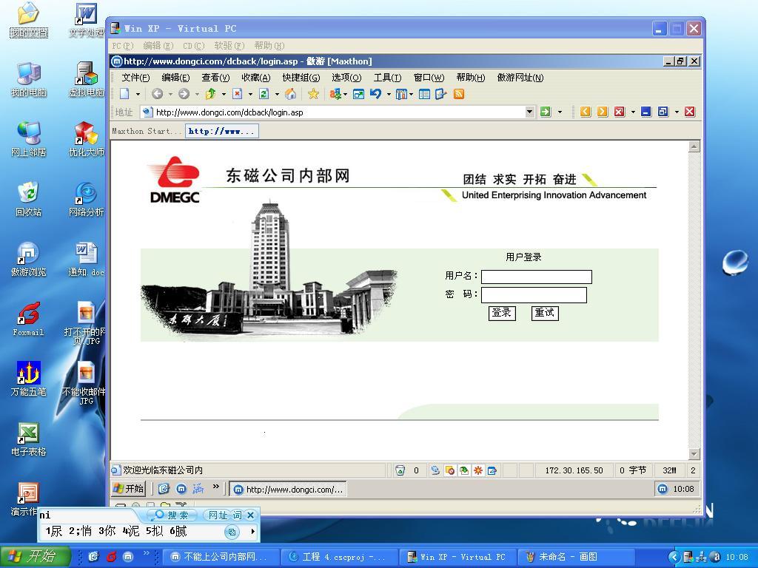Click the orange RSS feed icon

459,94
